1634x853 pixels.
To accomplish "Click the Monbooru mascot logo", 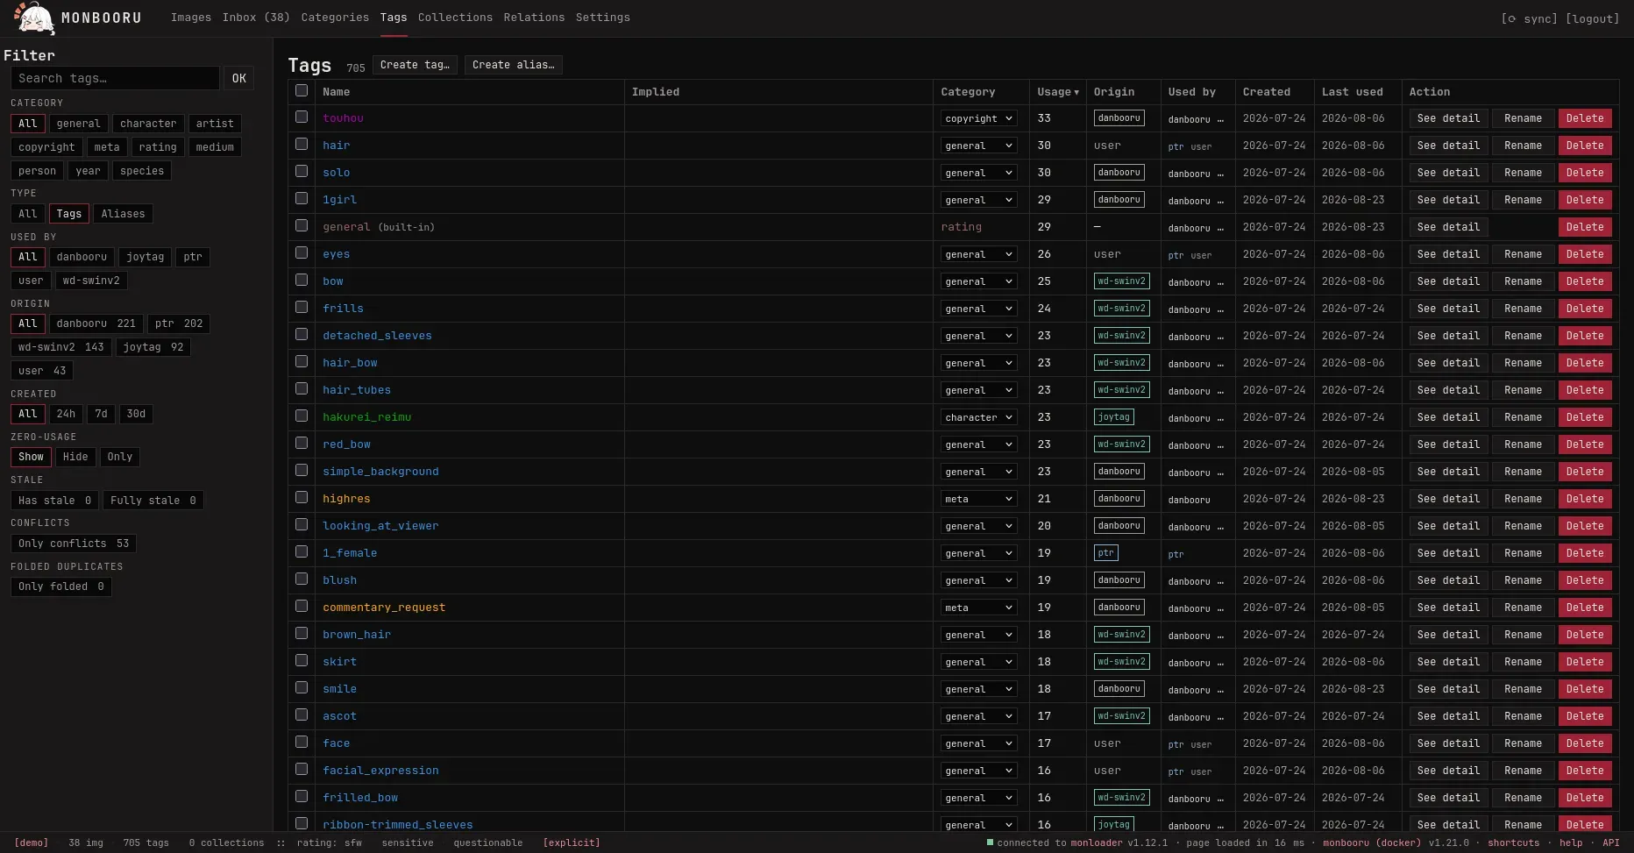I will tap(34, 18).
